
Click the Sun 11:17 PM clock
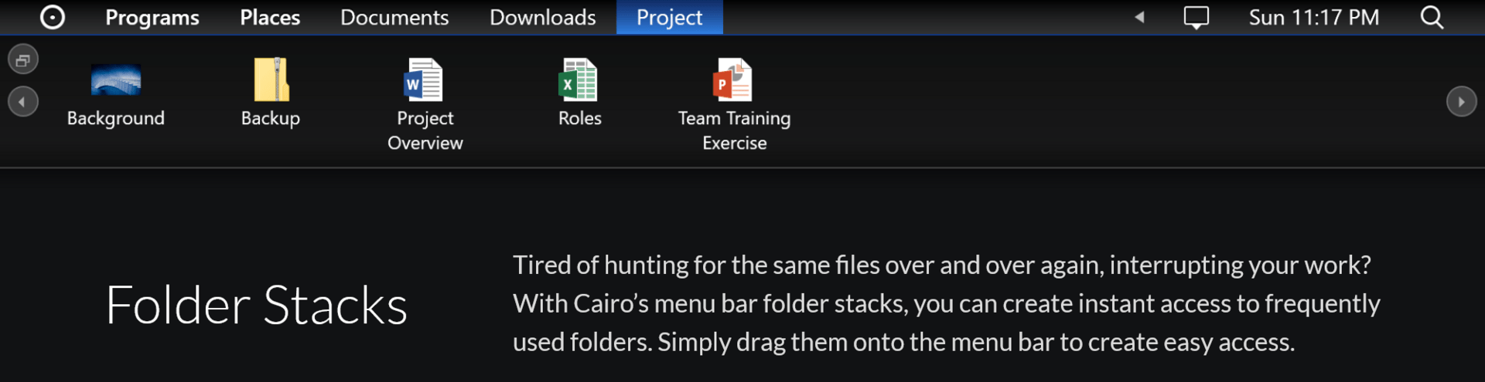[1314, 17]
